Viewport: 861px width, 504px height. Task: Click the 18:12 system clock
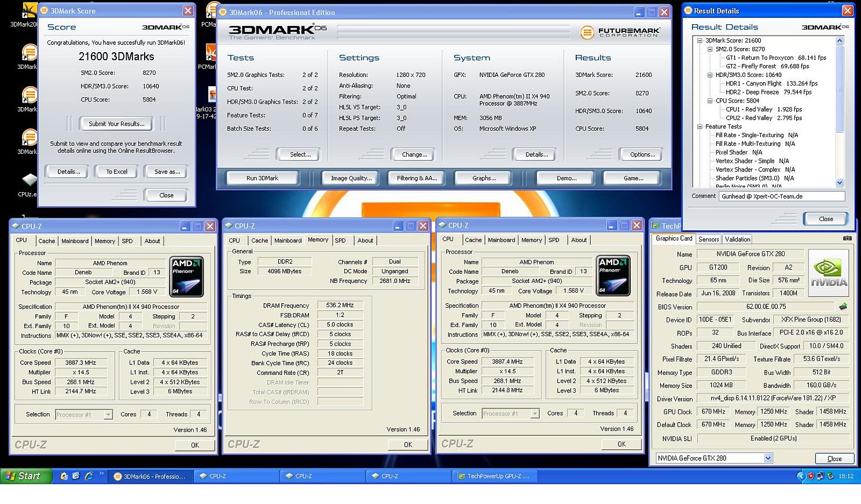point(846,476)
